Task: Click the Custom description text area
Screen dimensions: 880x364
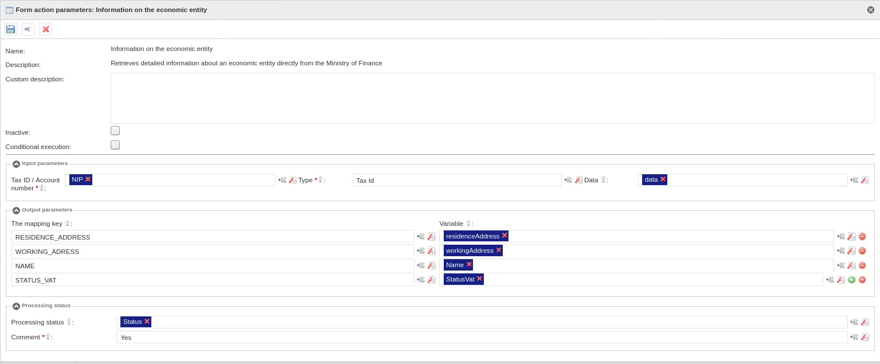Action: point(492,98)
